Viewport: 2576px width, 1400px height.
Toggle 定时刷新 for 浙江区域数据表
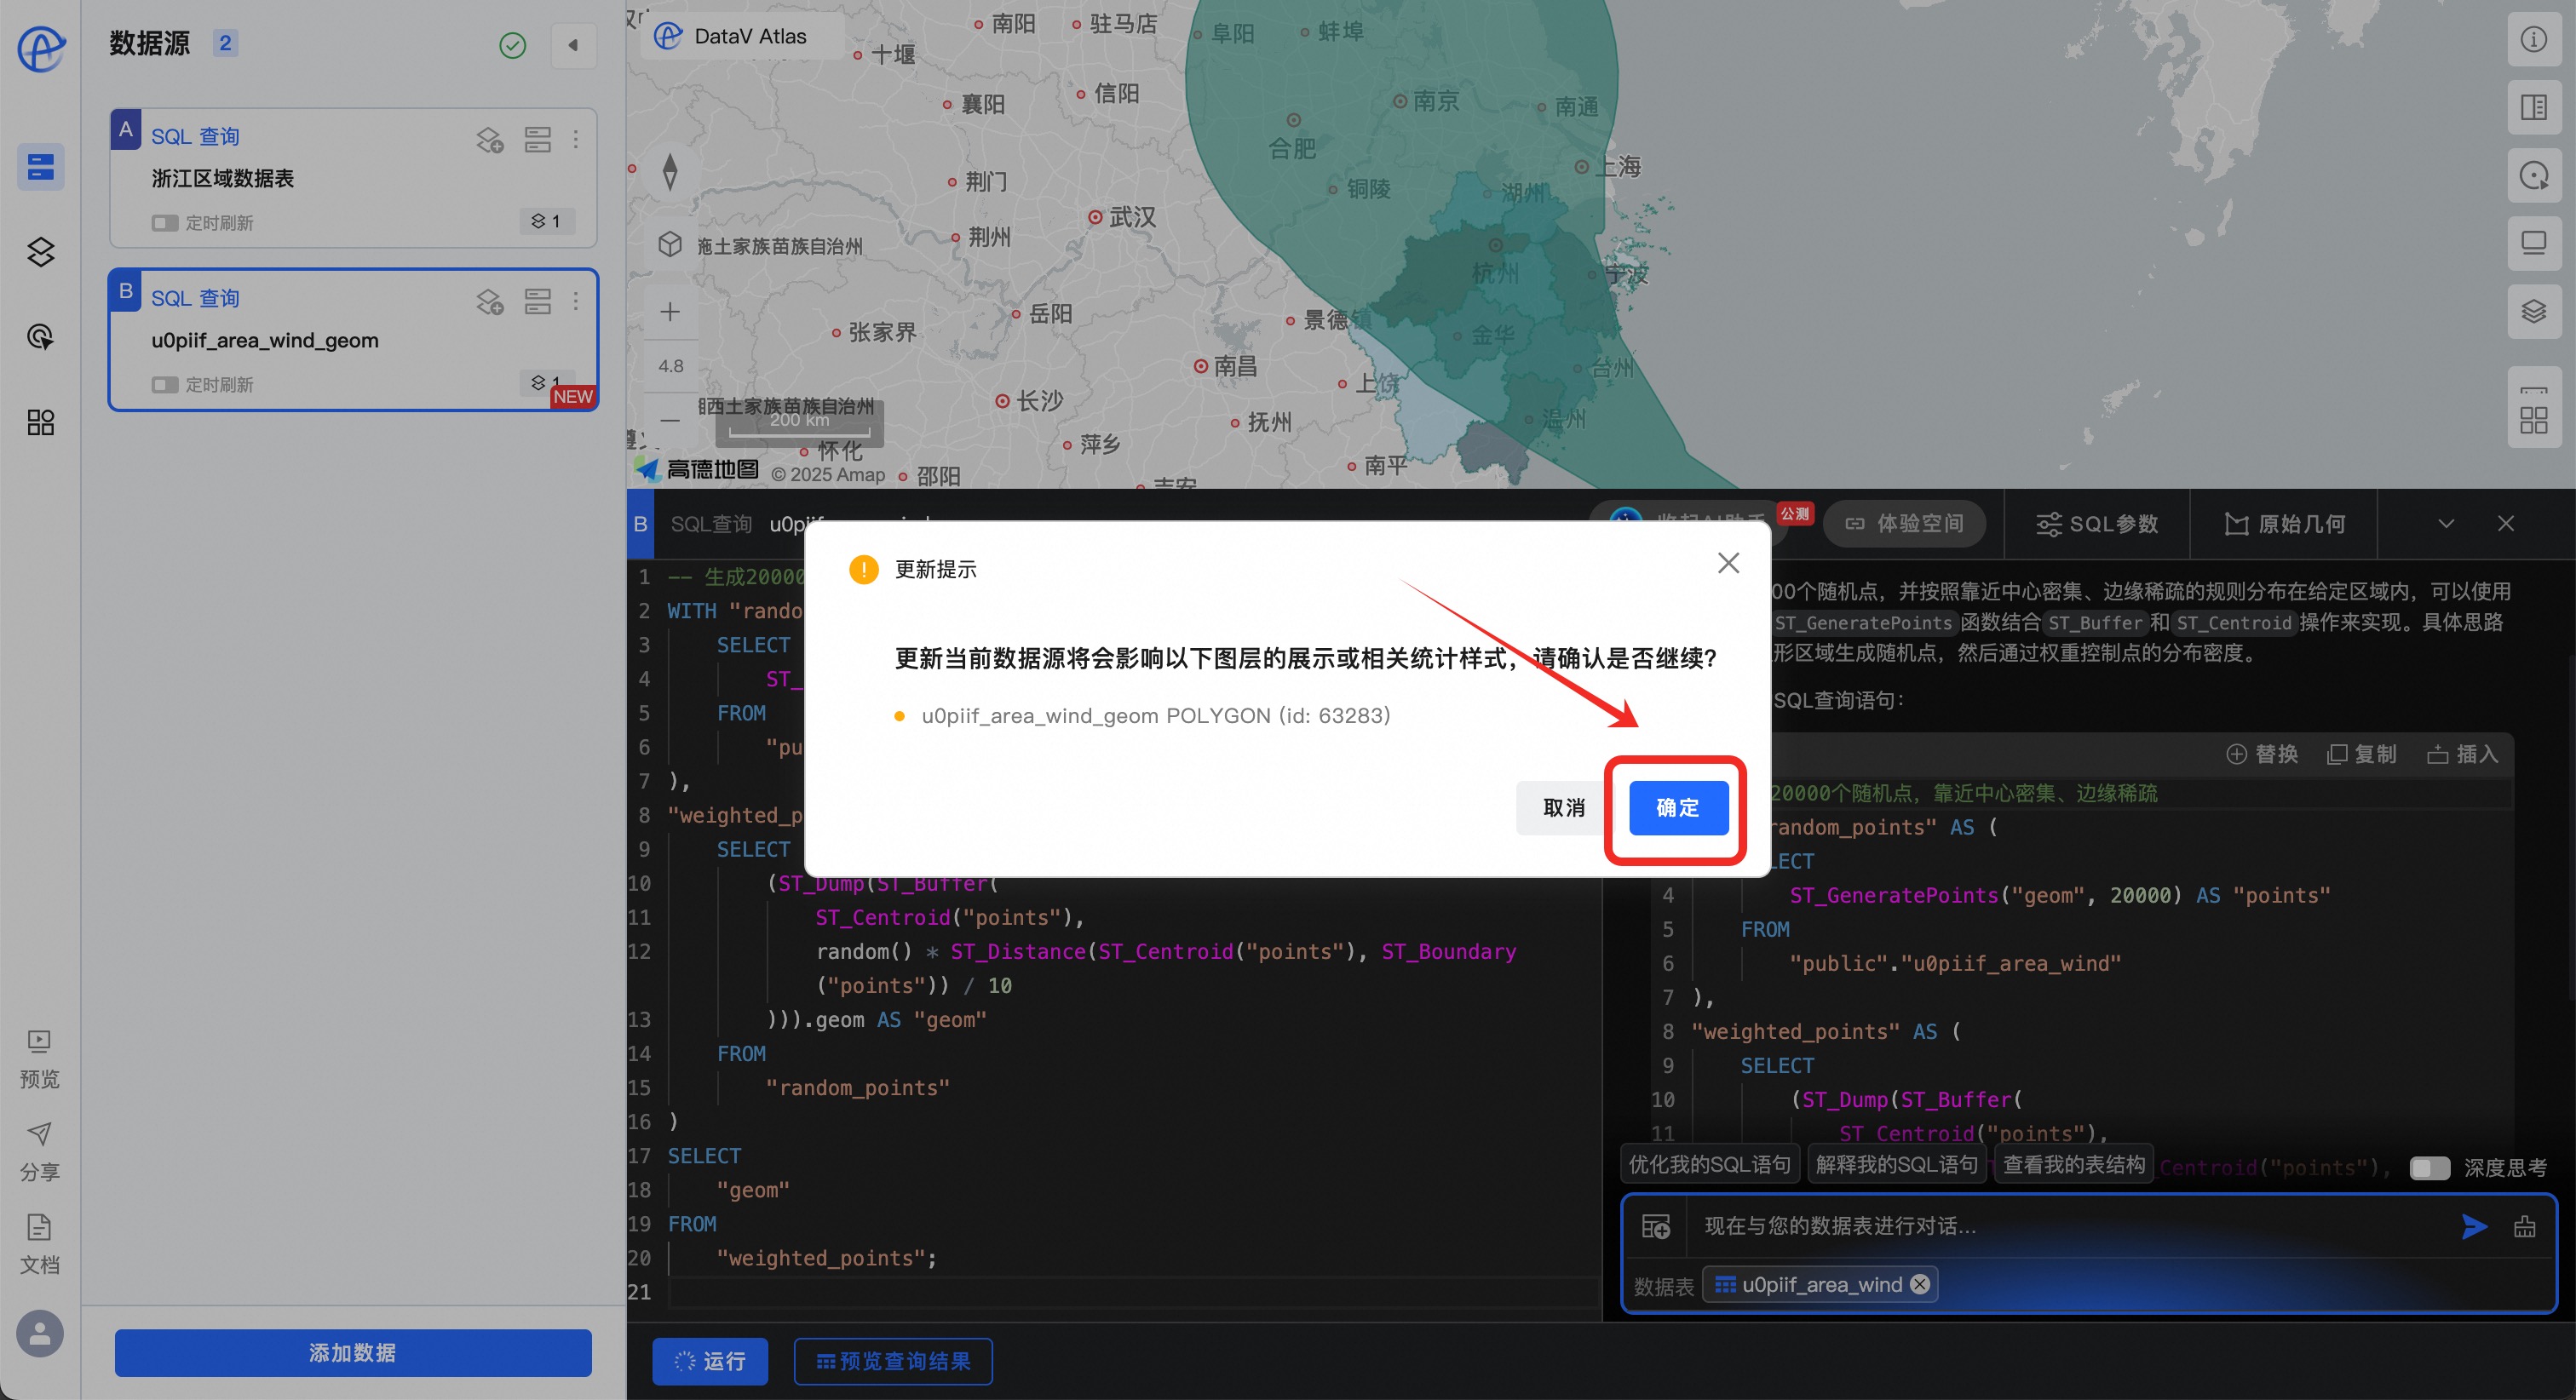click(x=164, y=223)
